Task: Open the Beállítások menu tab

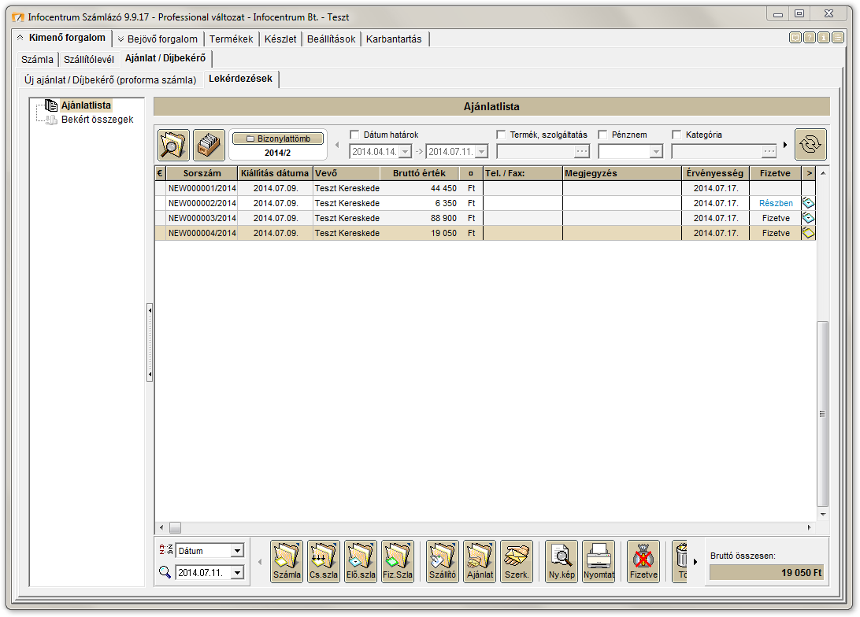Action: pos(332,39)
